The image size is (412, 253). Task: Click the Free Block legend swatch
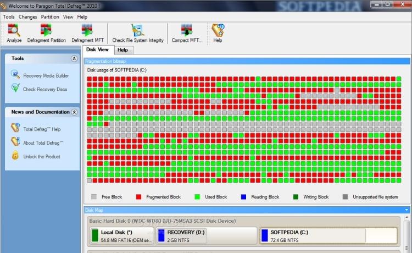point(94,197)
